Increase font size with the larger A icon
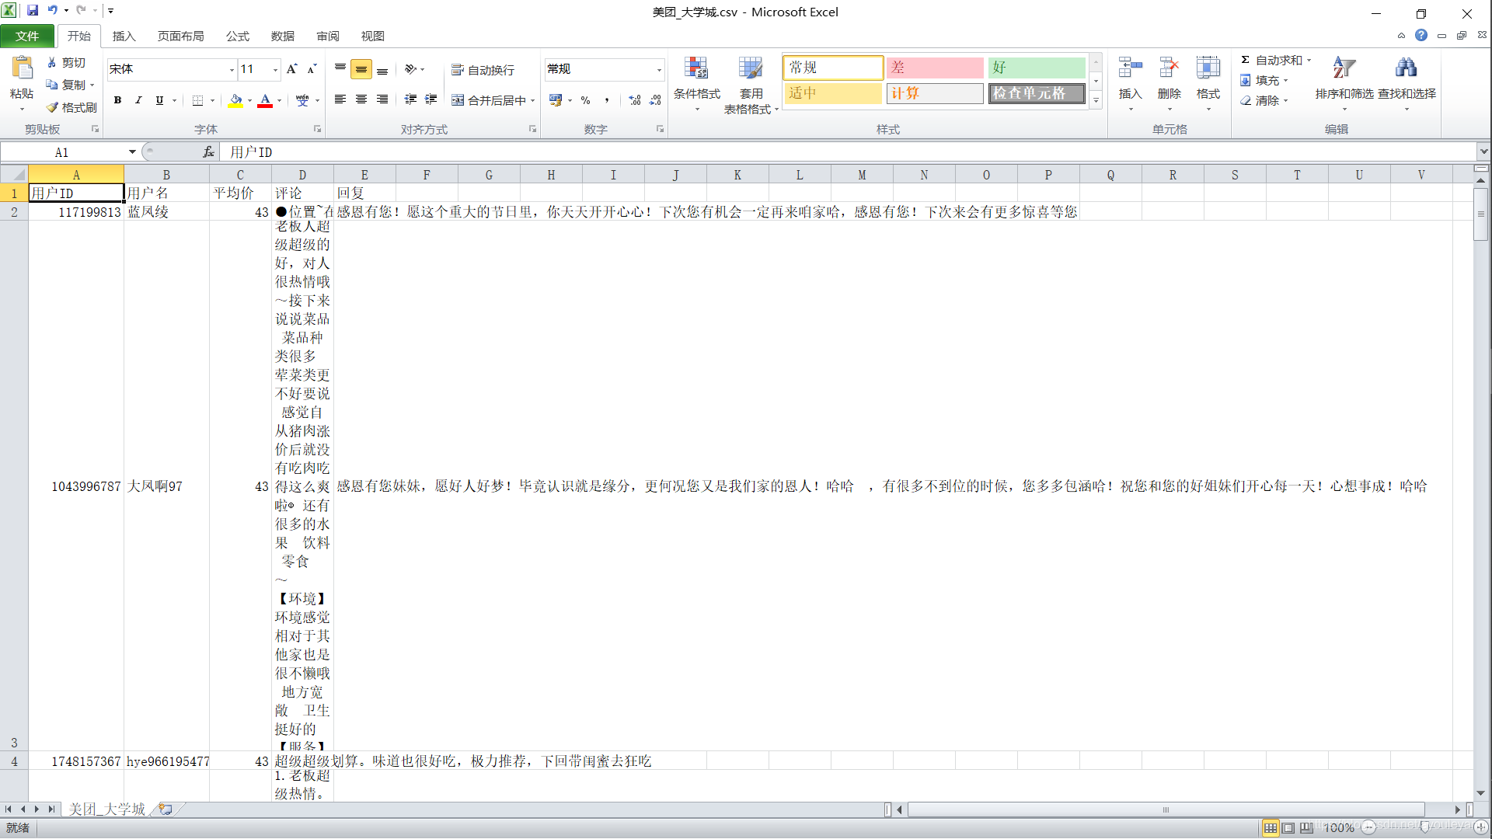 click(292, 69)
